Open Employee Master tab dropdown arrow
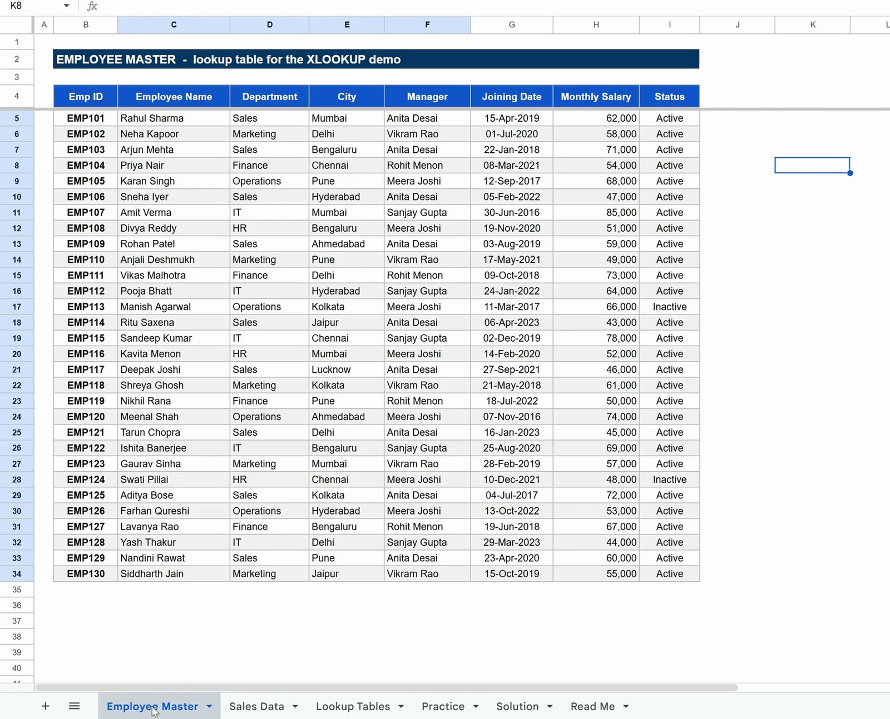The image size is (890, 719). coord(209,706)
